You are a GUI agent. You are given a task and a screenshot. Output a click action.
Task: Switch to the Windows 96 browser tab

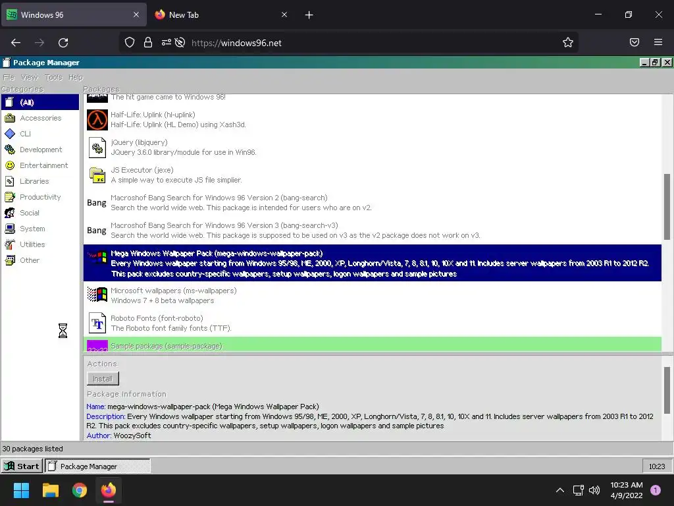coord(74,14)
